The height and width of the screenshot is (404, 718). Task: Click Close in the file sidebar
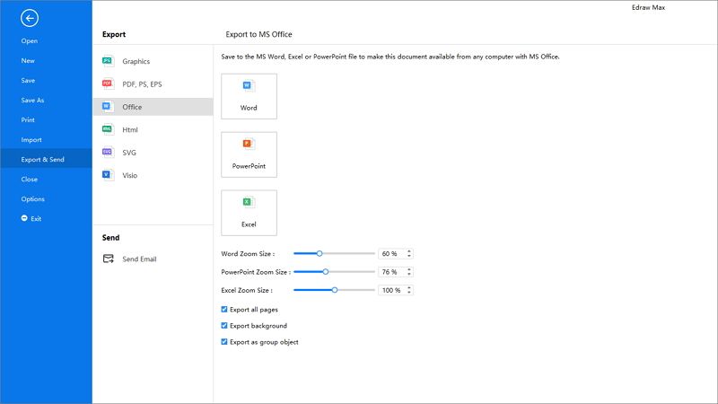[x=30, y=179]
